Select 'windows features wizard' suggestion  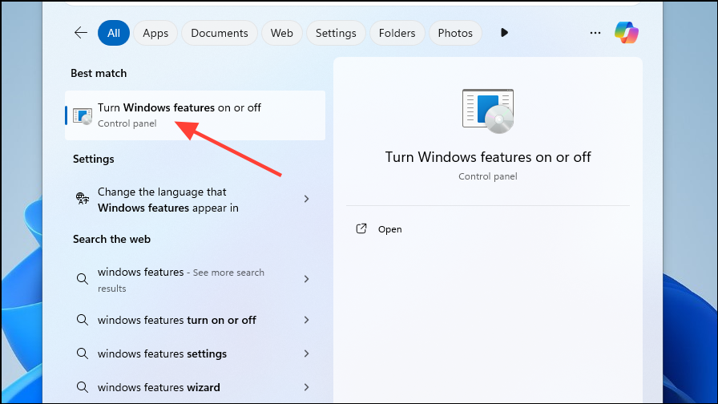click(x=195, y=387)
